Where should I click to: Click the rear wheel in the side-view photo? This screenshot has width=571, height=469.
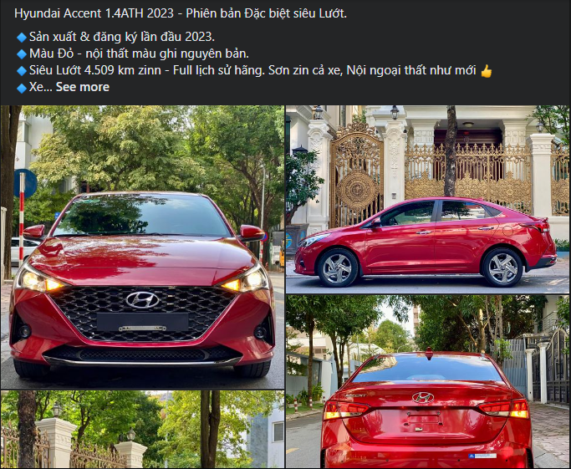(502, 268)
